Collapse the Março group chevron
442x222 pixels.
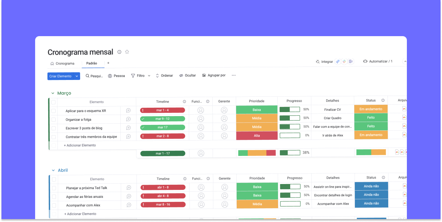[x=53, y=93]
